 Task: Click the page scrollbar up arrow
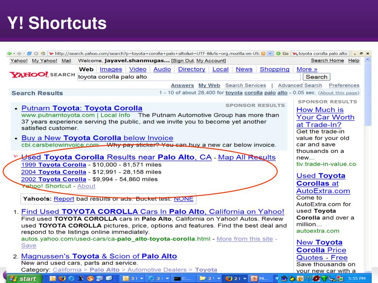point(368,60)
